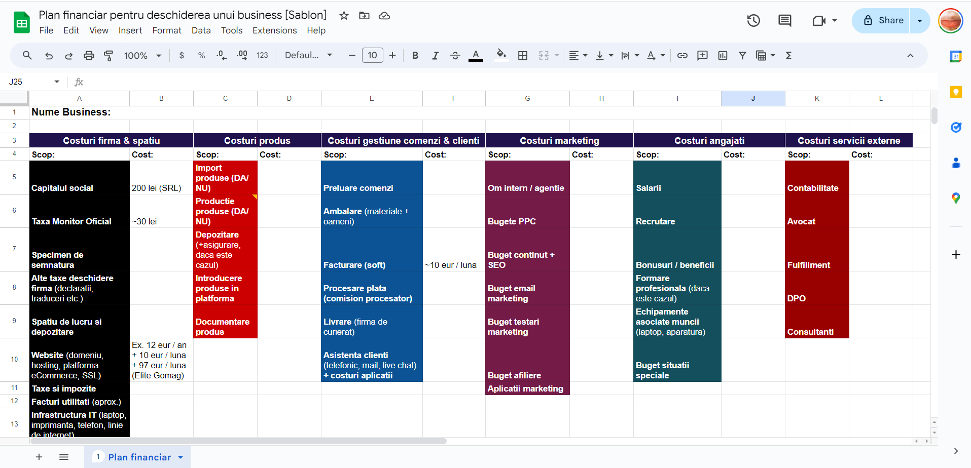The width and height of the screenshot is (971, 468).
Task: Click the Functions sigma icon
Action: click(x=788, y=56)
